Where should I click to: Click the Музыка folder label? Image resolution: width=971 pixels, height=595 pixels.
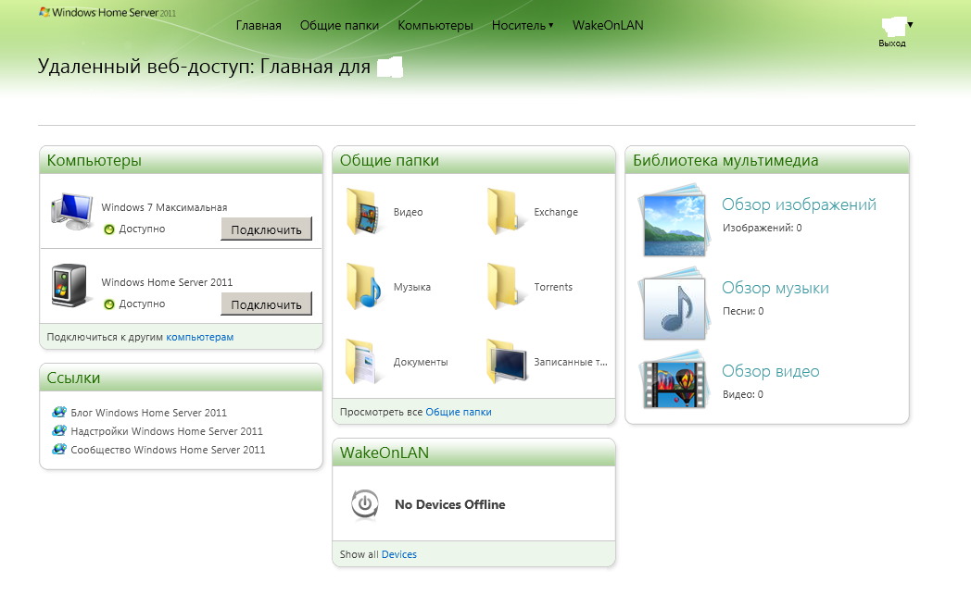coord(411,287)
